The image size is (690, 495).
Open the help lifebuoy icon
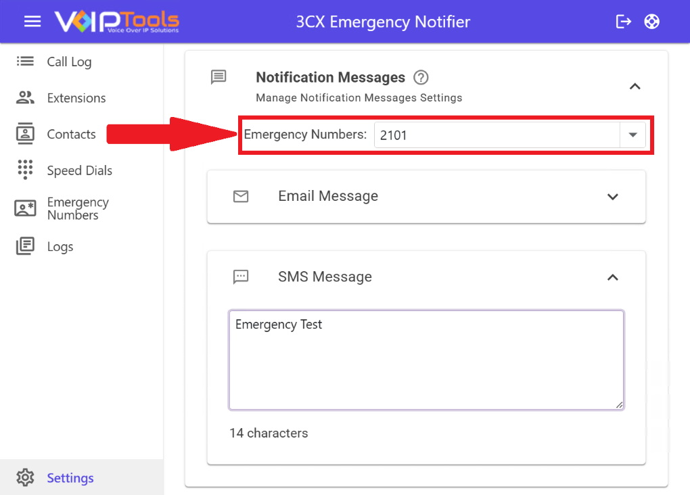(651, 22)
